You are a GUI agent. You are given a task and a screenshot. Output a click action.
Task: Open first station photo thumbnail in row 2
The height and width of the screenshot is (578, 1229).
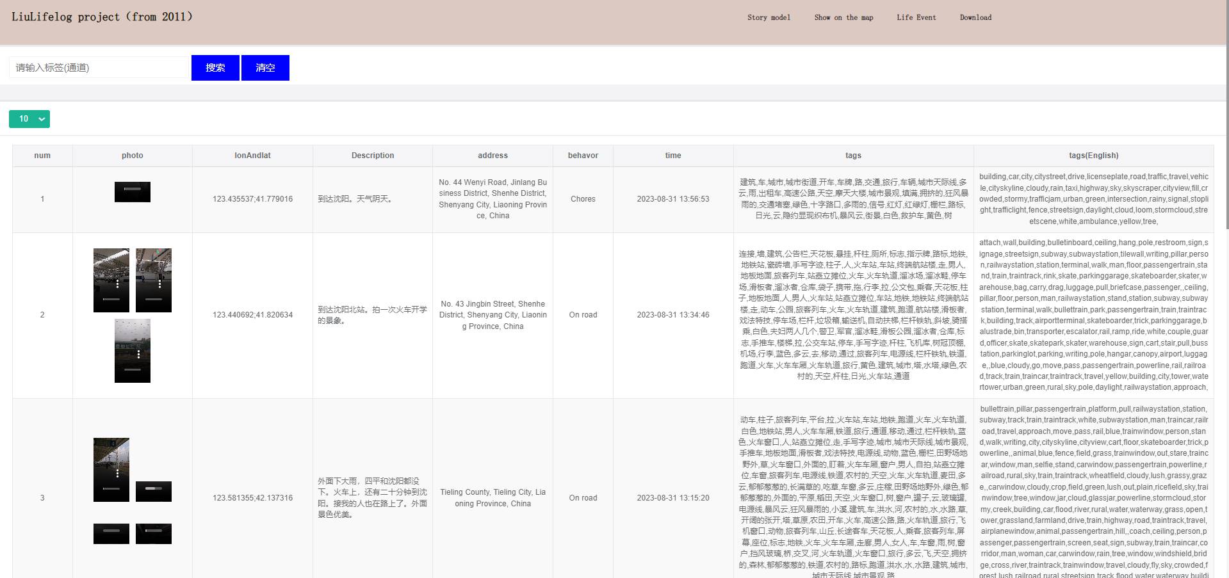tap(111, 280)
